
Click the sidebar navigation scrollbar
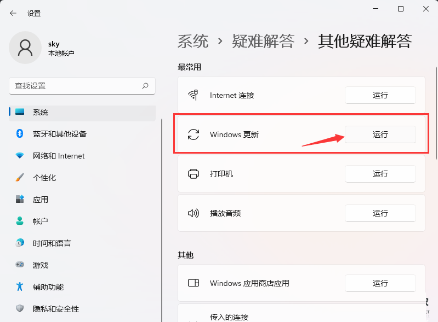click(x=162, y=220)
